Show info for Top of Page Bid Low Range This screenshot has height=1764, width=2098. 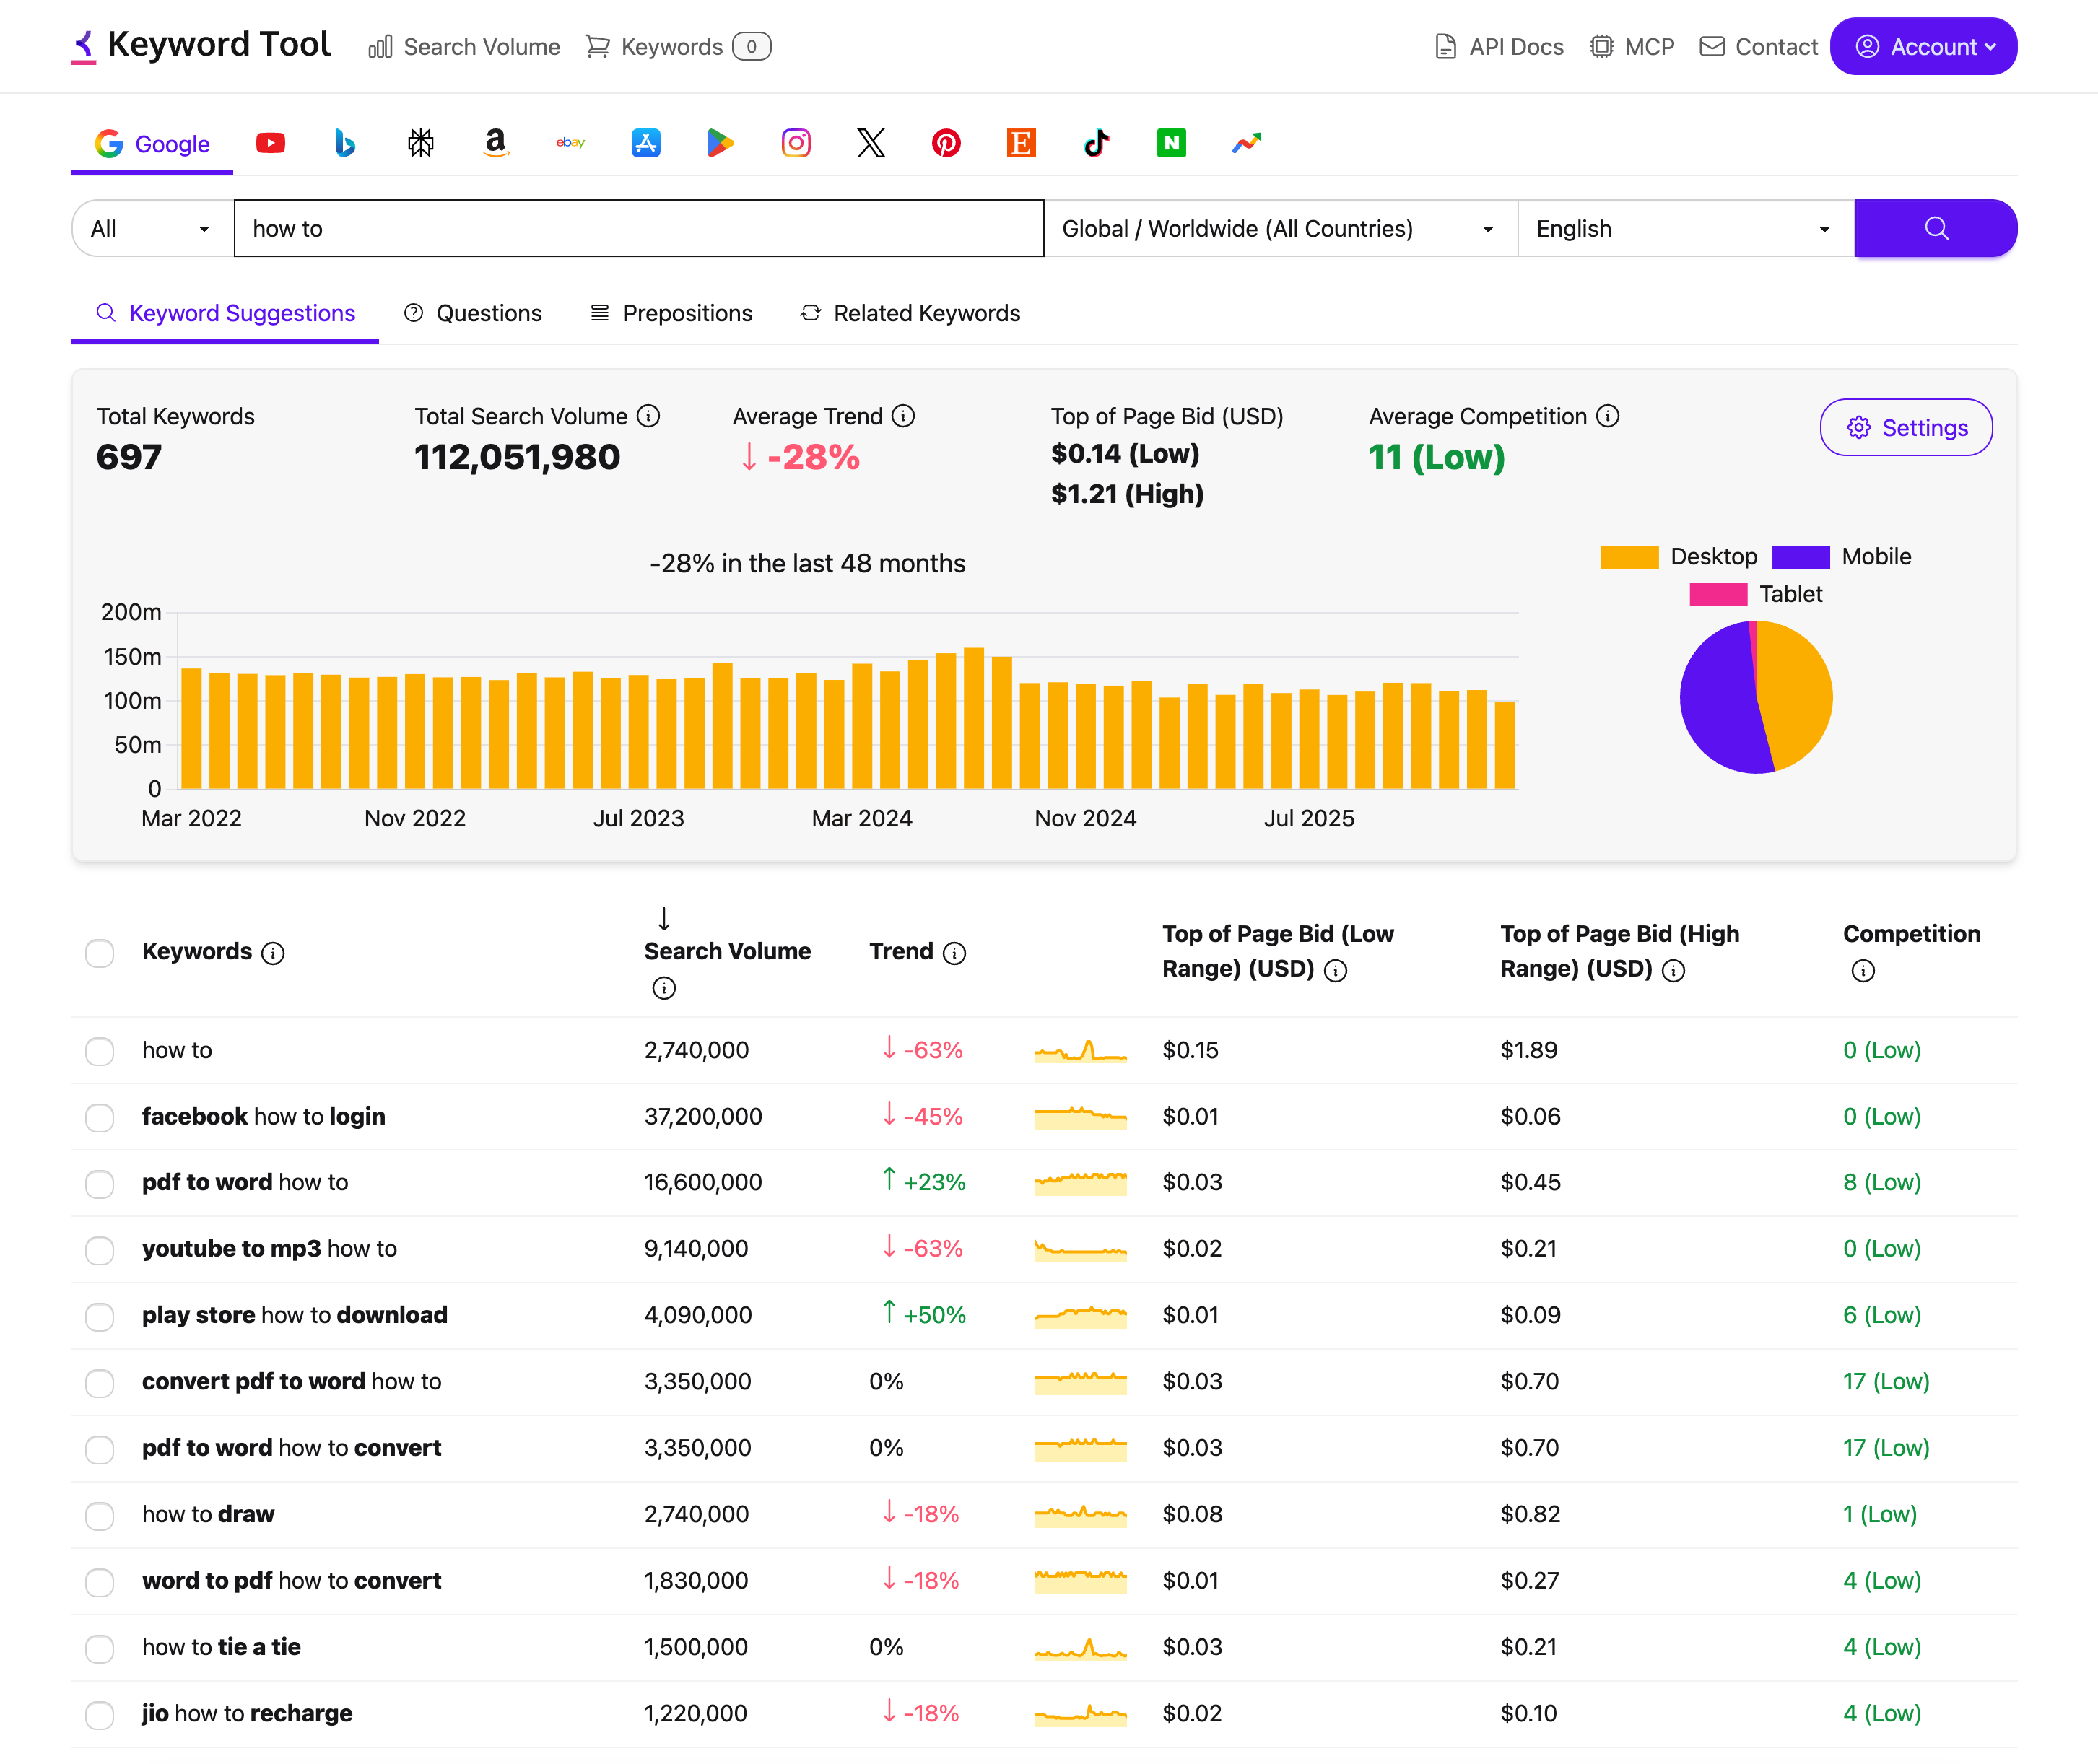[x=1336, y=970]
